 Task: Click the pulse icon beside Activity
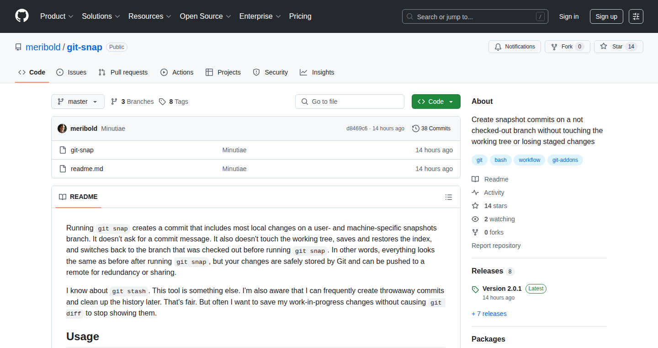click(475, 193)
